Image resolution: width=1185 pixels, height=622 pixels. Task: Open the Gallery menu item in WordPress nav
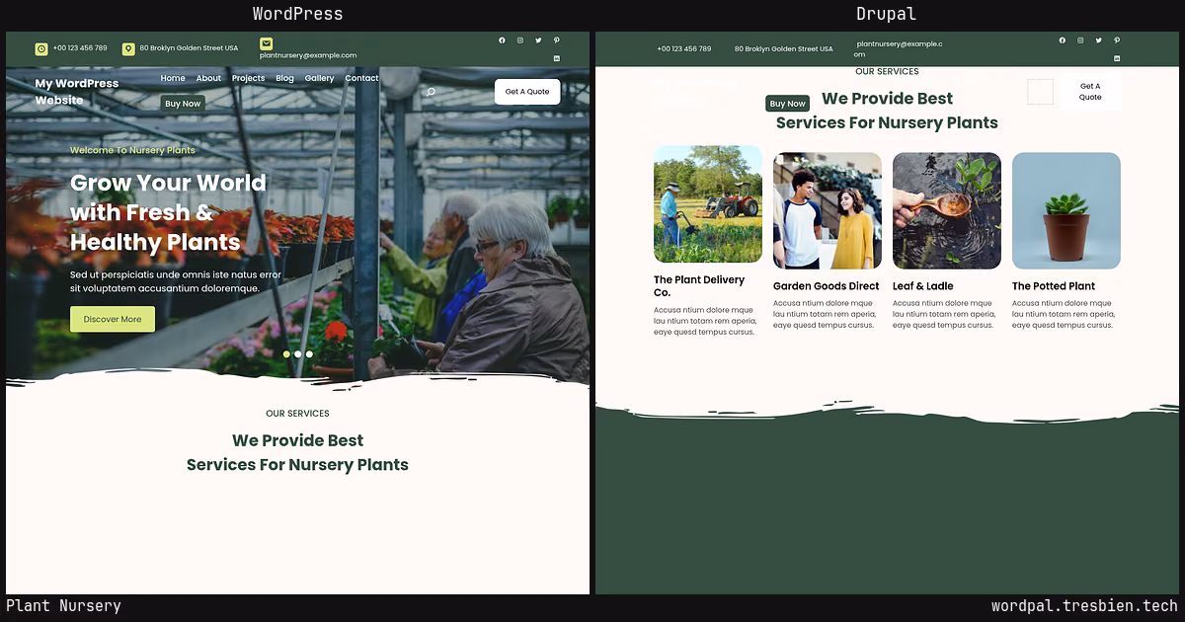tap(319, 78)
